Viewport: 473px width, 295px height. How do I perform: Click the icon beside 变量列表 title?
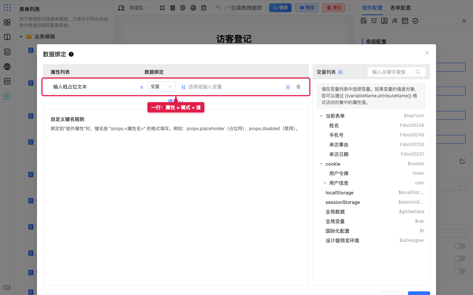[341, 72]
